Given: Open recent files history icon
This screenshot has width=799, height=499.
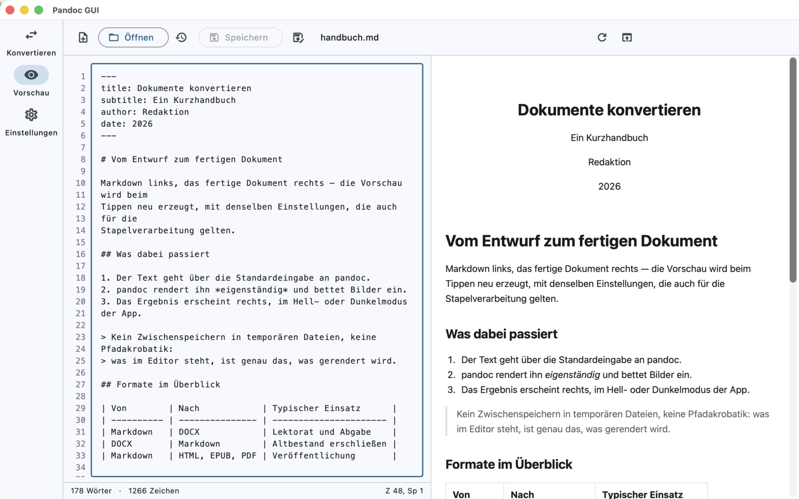Looking at the screenshot, I should pyautogui.click(x=181, y=37).
